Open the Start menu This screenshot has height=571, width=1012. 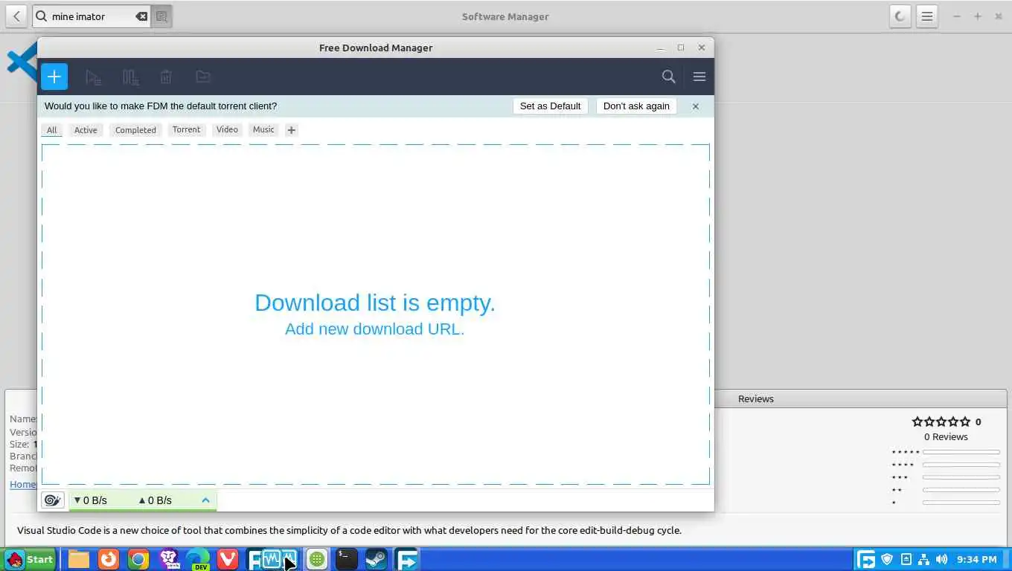[30, 559]
